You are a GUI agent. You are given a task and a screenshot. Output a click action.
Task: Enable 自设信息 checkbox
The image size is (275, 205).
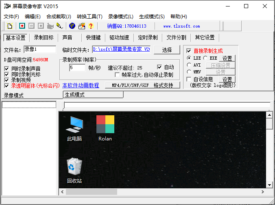coord(189,79)
